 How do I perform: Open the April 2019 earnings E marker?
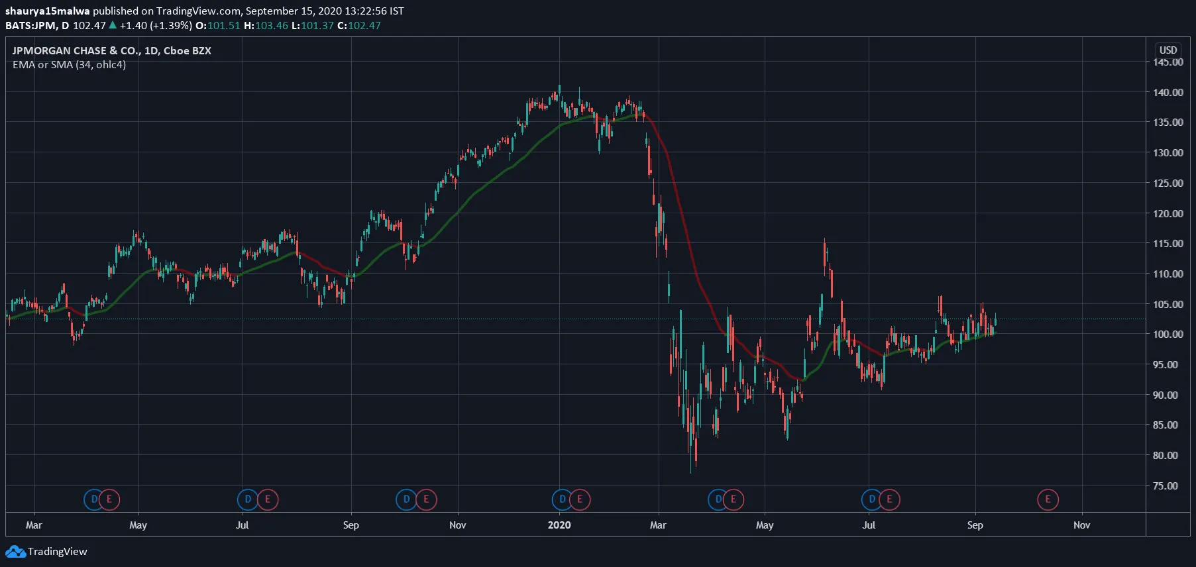coord(109,499)
